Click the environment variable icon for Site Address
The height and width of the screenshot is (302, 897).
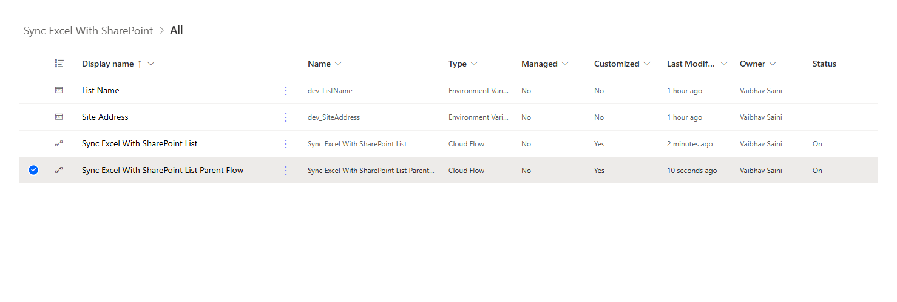pyautogui.click(x=59, y=117)
